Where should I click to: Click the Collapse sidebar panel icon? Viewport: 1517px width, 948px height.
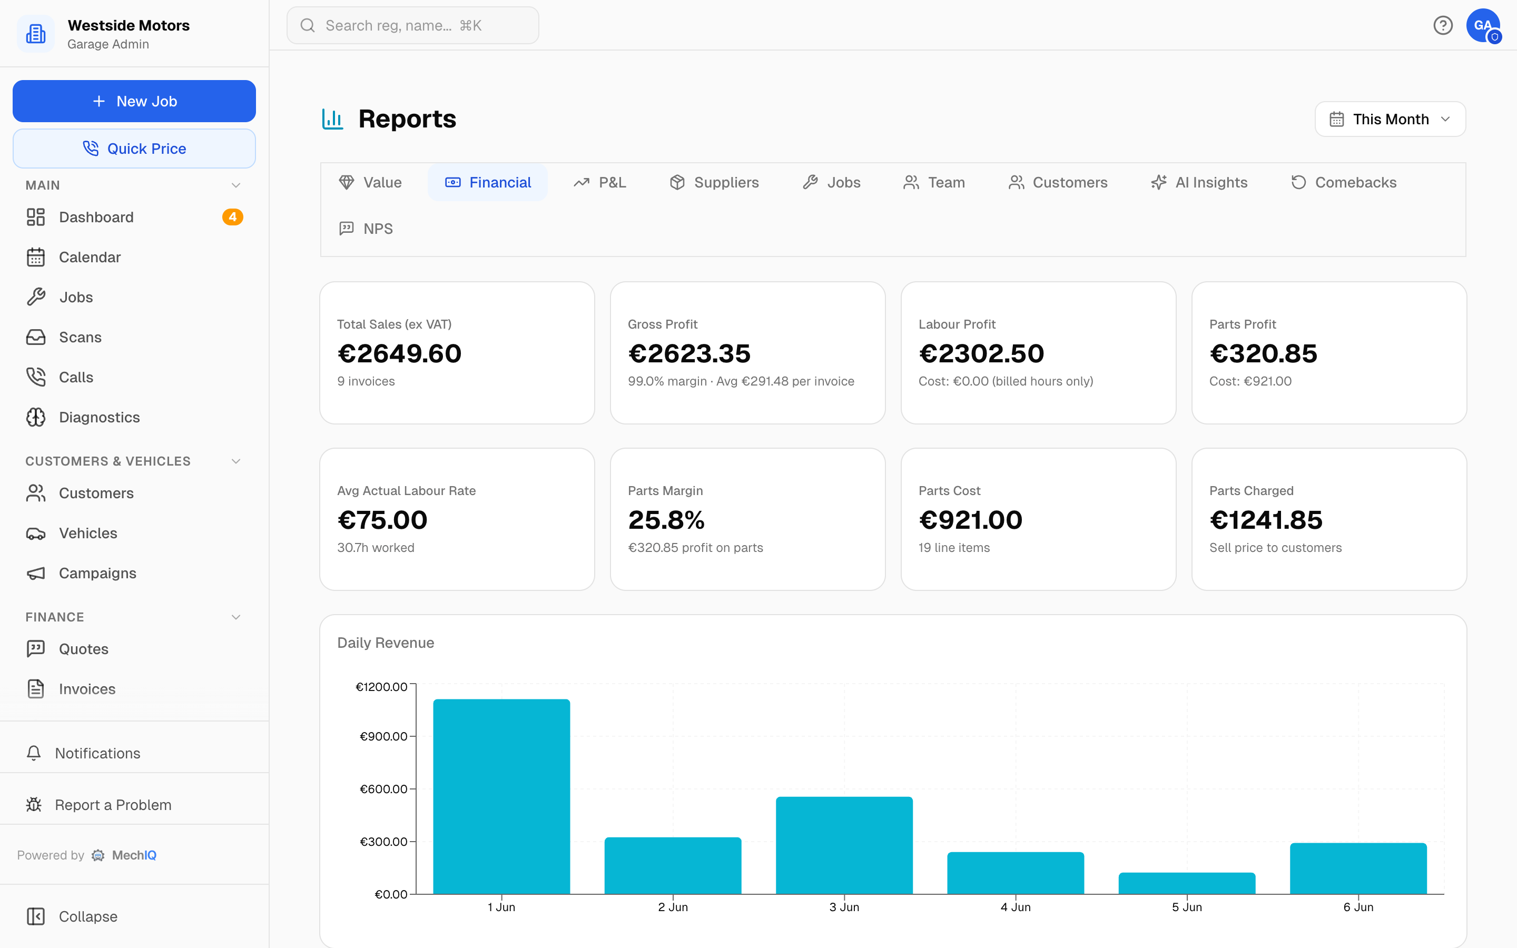[x=36, y=916]
